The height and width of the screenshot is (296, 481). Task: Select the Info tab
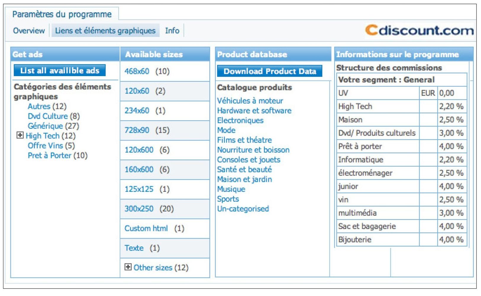pos(172,31)
